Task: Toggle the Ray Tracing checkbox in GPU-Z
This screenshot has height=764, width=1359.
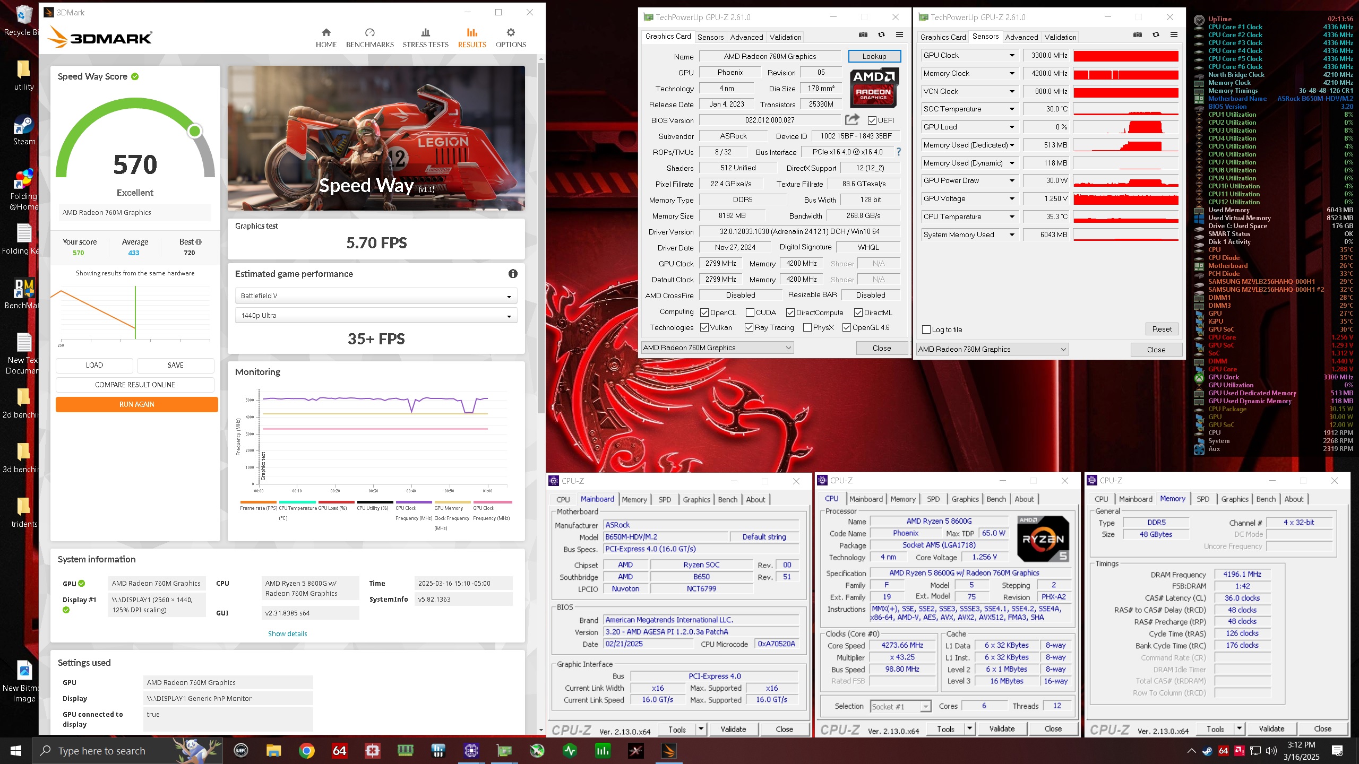Action: click(x=749, y=327)
